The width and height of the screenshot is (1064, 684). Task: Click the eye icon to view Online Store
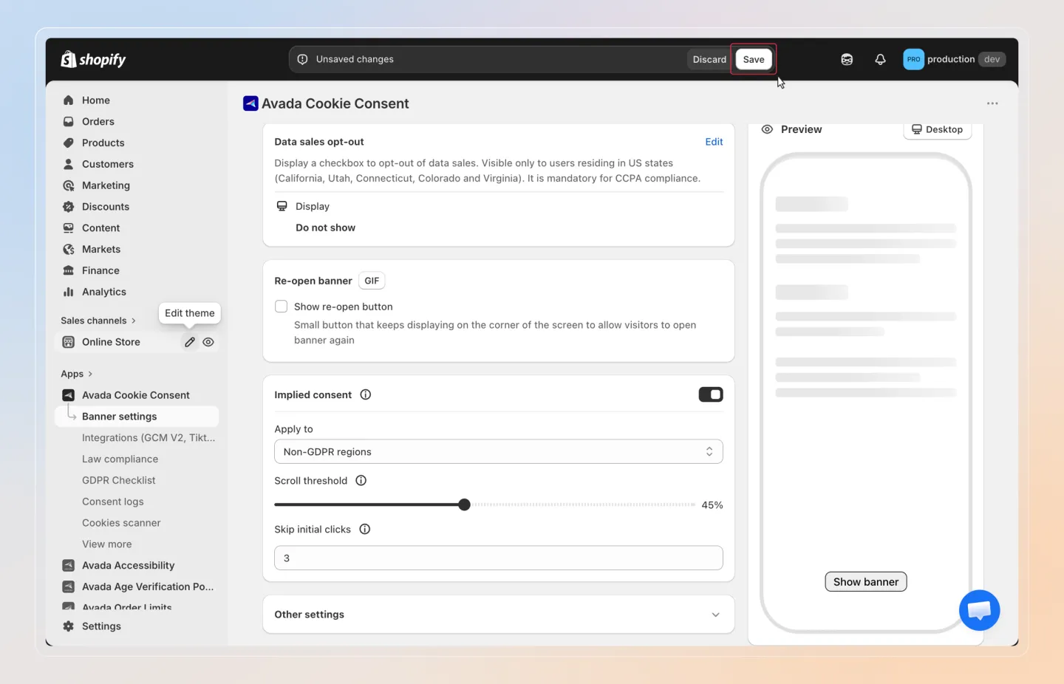coord(208,342)
